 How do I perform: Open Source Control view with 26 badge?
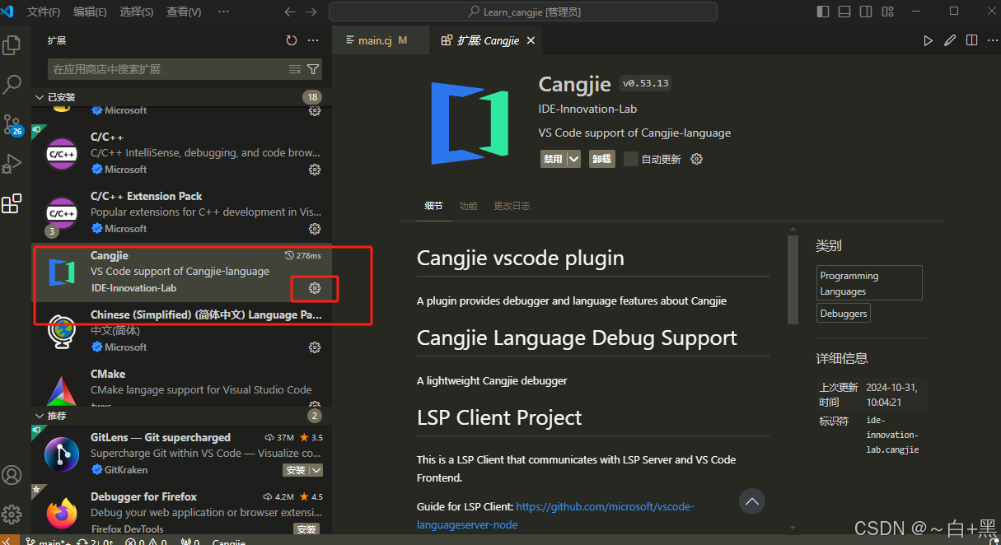(12, 125)
